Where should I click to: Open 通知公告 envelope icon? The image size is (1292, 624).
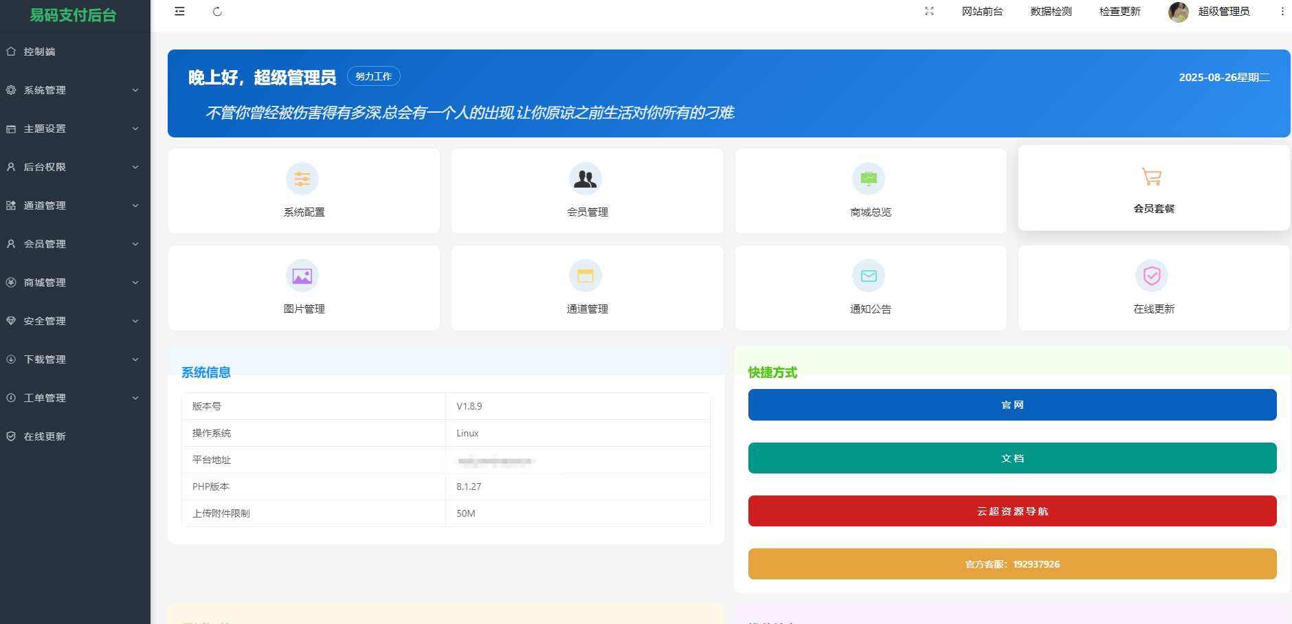tap(869, 276)
